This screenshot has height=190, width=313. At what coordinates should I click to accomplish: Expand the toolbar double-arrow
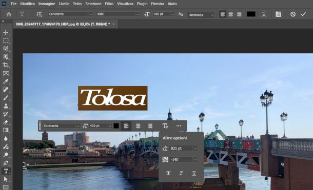click(3, 22)
